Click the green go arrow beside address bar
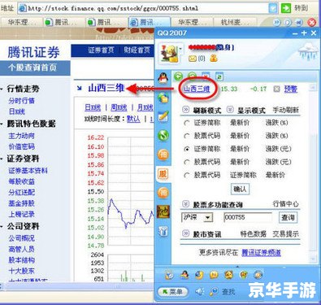 click(286, 8)
